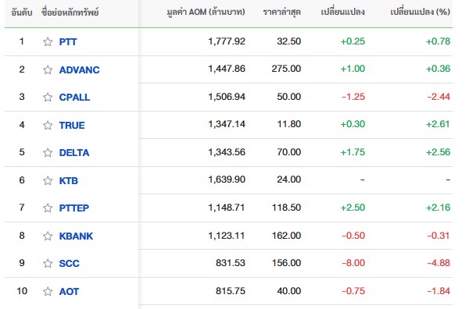
Task: Open the PTT stock link
Action: pyautogui.click(x=68, y=42)
